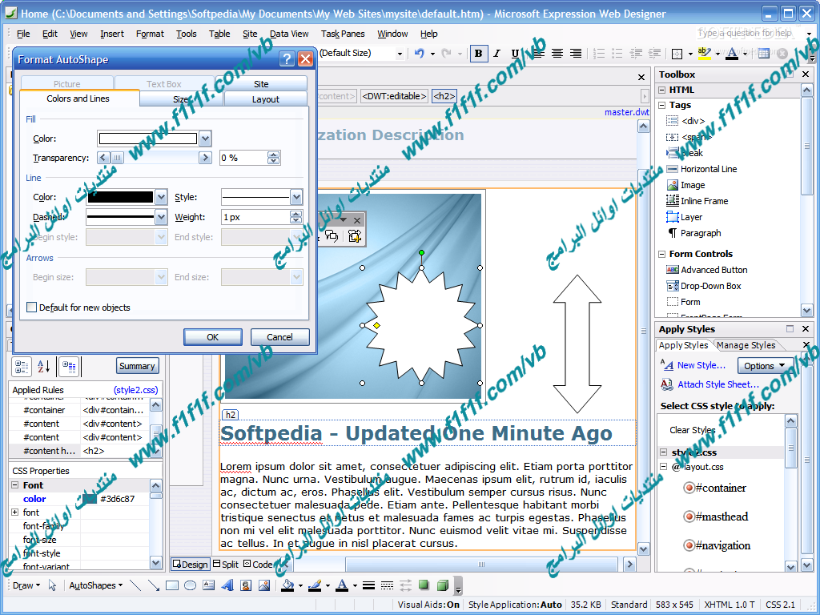Screen dimensions: 820x615
Task: Click the Undo icon in toolbar
Action: [419, 54]
